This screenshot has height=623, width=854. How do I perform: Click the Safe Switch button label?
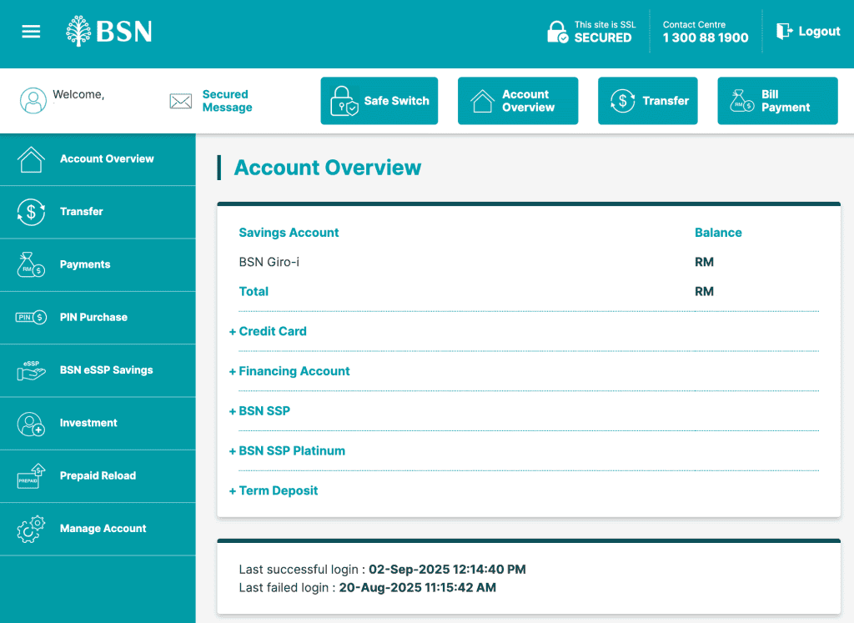tap(396, 101)
